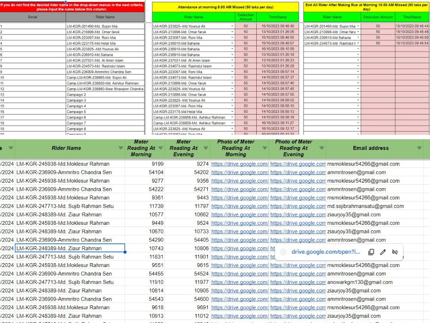Expand Sujon Mia dropdown in the Exit All Rider table
This screenshot has width=430, height=323.
point(358,26)
